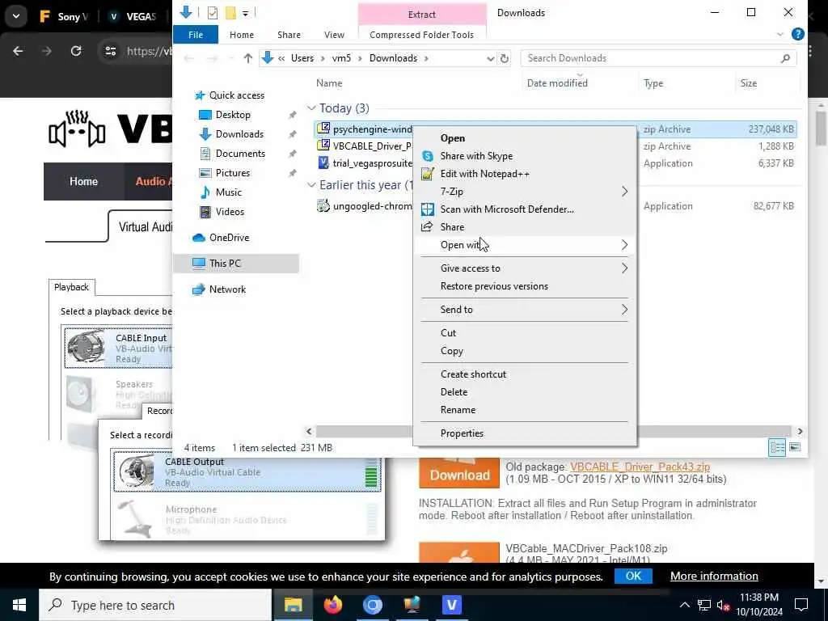This screenshot has width=828, height=621.
Task: Open File Explorer from the taskbar
Action: [x=293, y=605]
